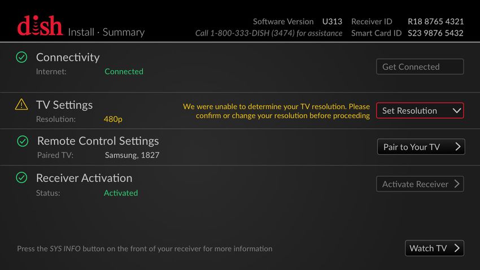This screenshot has height=270, width=480.
Task: Expand the Set Resolution chevron
Action: tap(457, 111)
